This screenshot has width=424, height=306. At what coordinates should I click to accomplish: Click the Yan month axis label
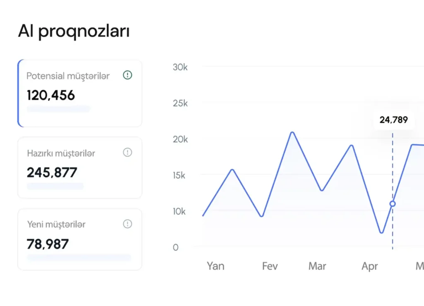[x=215, y=266]
